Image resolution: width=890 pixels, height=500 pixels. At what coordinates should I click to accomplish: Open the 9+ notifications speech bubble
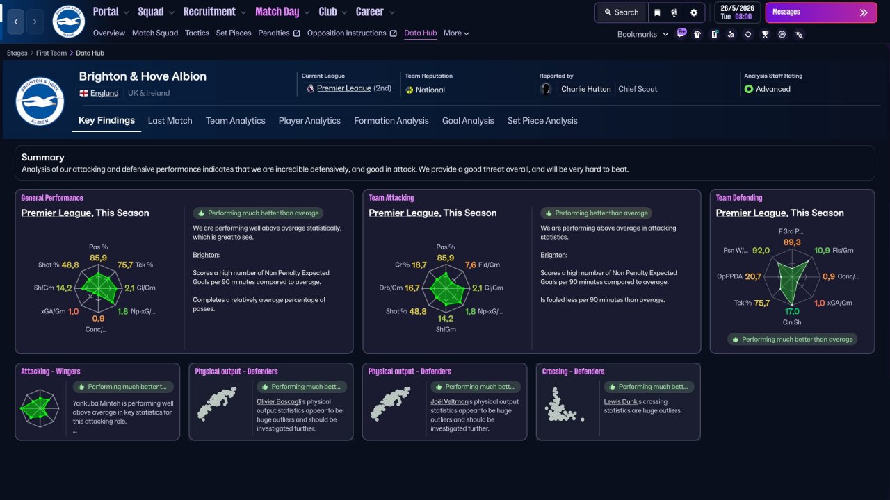(681, 33)
